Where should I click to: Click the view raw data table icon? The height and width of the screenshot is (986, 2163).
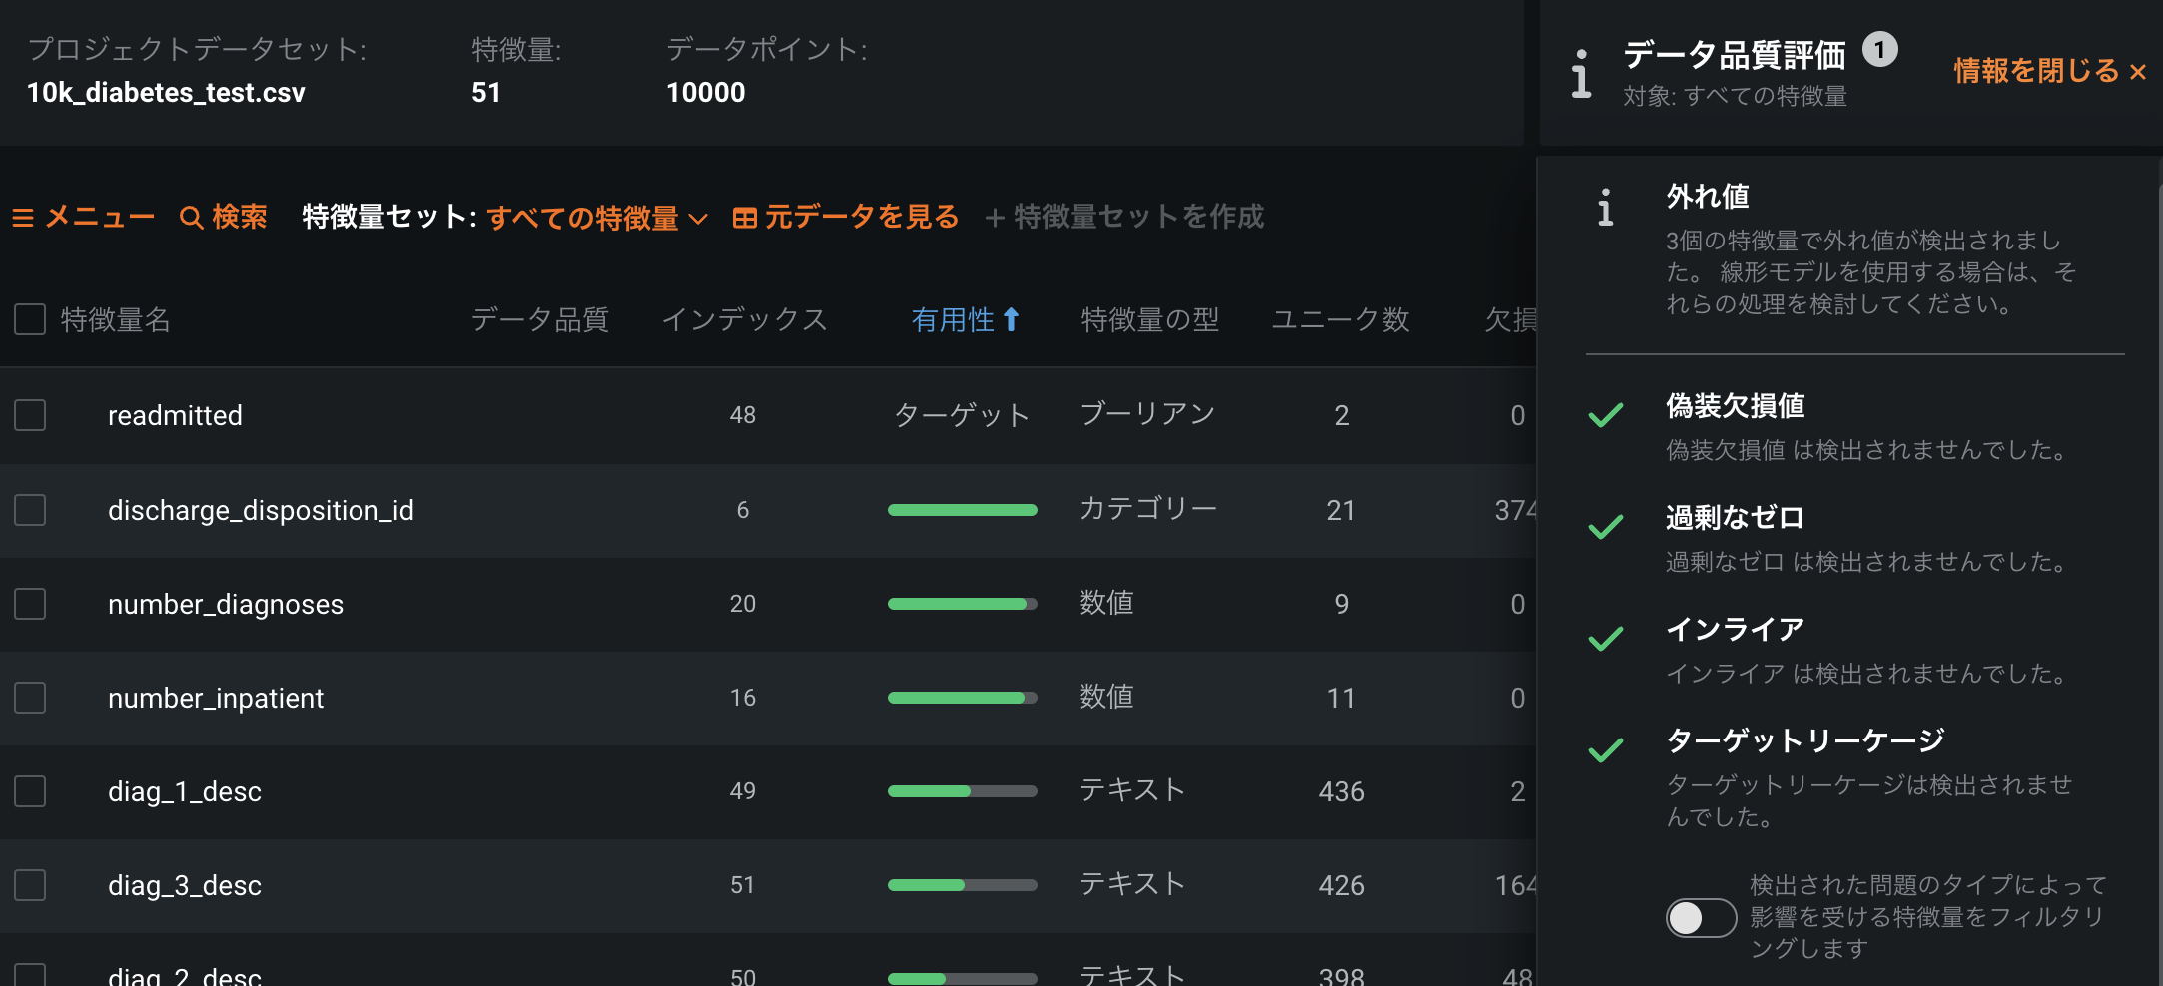point(744,218)
